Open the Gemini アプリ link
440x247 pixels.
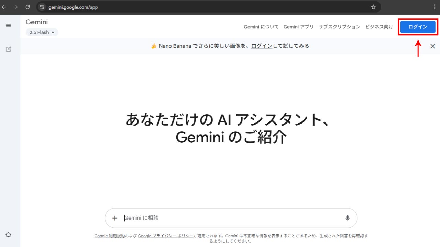299,27
